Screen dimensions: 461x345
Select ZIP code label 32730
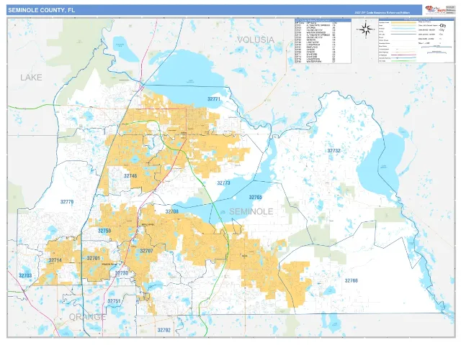[x=122, y=273]
